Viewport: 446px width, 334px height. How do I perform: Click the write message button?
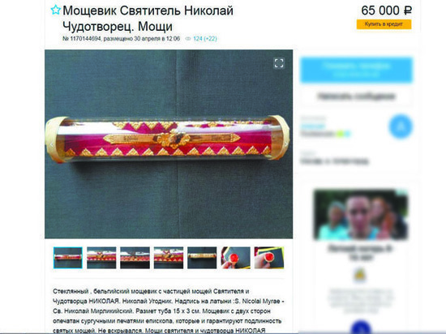357,96
